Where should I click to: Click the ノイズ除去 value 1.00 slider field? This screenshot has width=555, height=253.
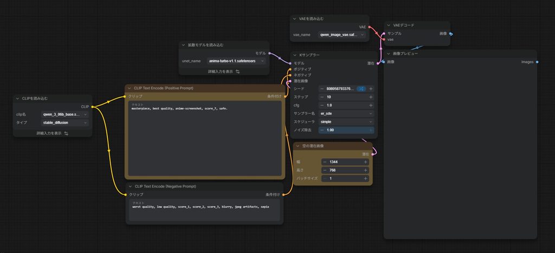(346, 130)
